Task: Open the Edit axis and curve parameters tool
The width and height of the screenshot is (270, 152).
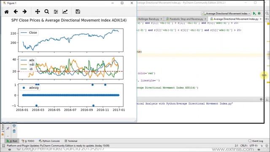Action: (x=65, y=11)
